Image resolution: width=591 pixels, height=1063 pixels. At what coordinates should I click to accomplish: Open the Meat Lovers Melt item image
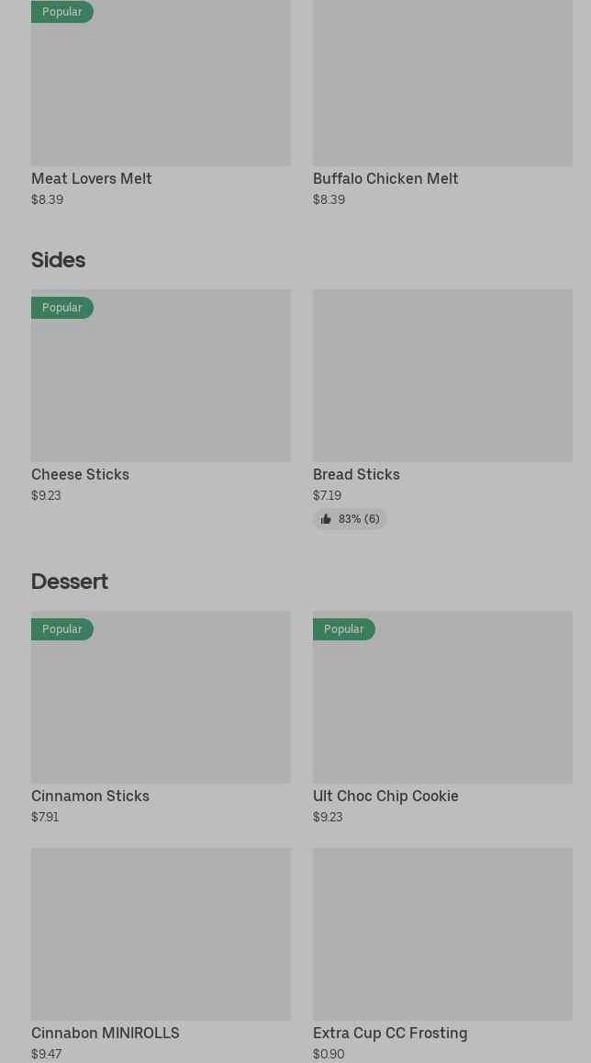pos(161,87)
